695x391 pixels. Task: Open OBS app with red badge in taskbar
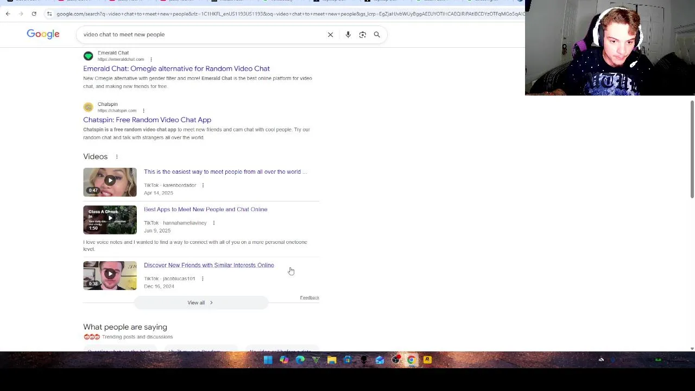395,360
